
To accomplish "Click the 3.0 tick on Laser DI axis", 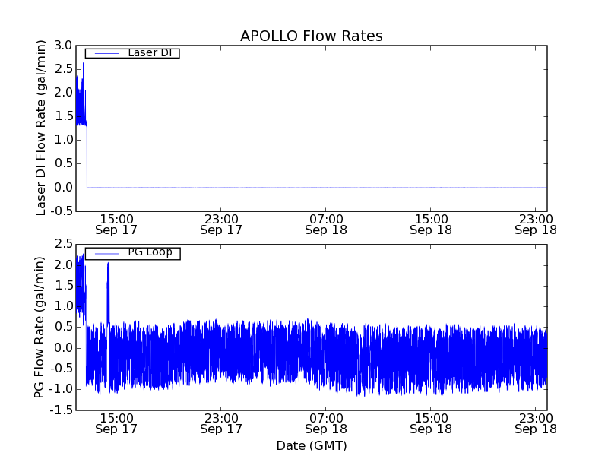I will (63, 46).
